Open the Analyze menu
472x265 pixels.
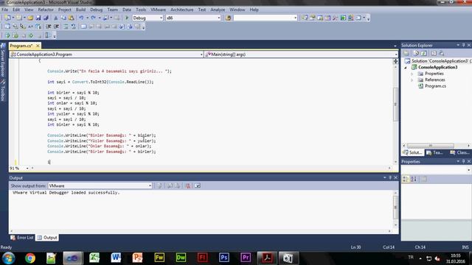tap(218, 10)
